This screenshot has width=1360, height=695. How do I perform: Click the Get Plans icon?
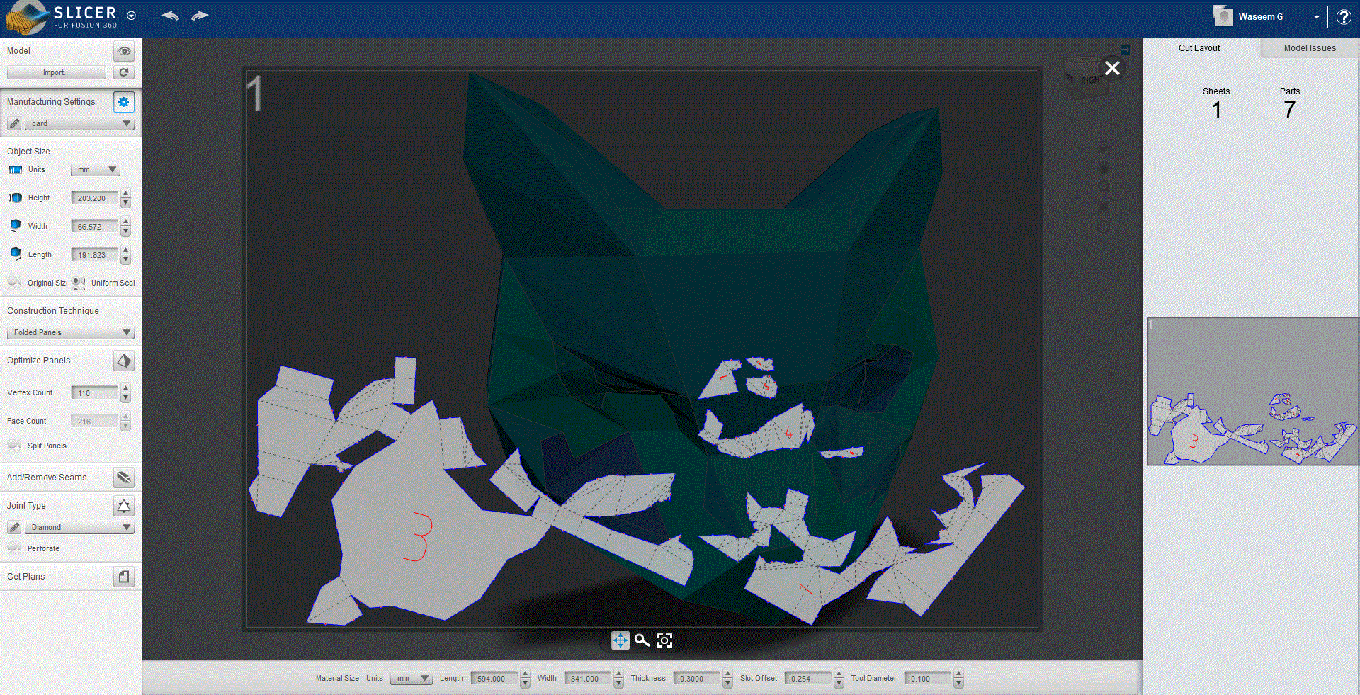point(124,577)
